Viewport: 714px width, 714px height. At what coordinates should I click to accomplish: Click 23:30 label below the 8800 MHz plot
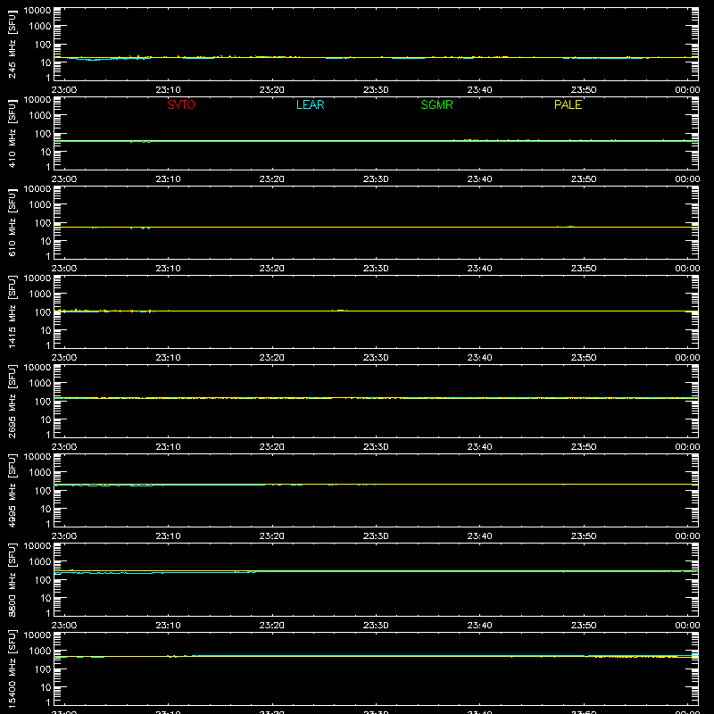pos(376,626)
